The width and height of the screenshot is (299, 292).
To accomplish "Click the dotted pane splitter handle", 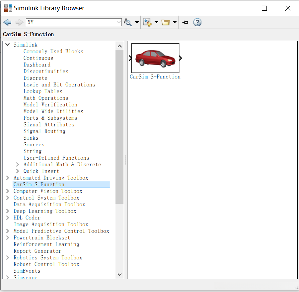I will pos(125,160).
